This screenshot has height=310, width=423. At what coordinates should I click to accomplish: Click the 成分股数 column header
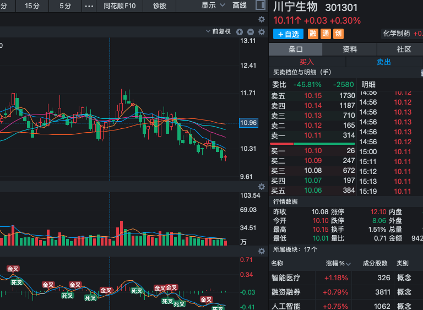tap(375, 263)
